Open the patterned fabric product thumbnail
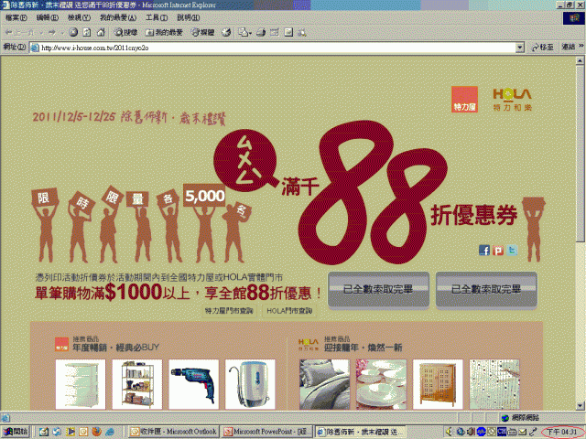This screenshot has width=586, height=439. click(x=494, y=384)
